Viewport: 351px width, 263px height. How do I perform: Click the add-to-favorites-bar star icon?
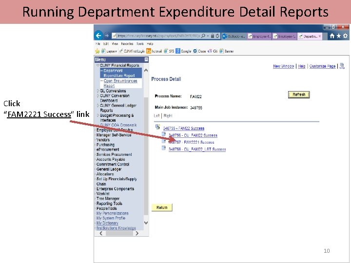point(97,51)
